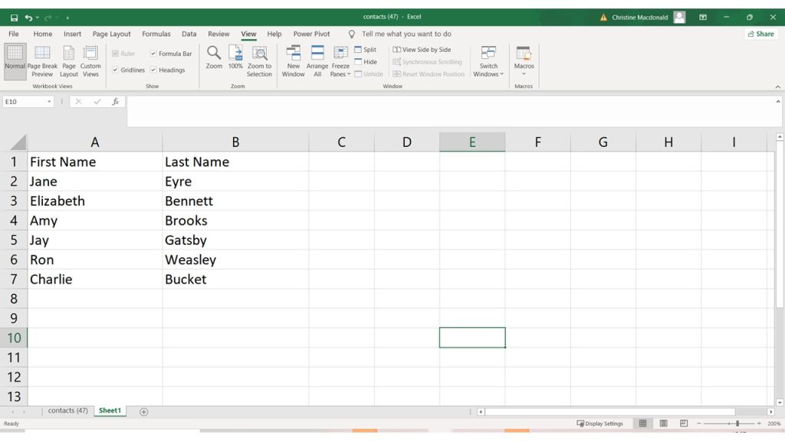Click the Save icon in title bar
Image resolution: width=785 pixels, height=441 pixels.
(x=14, y=17)
